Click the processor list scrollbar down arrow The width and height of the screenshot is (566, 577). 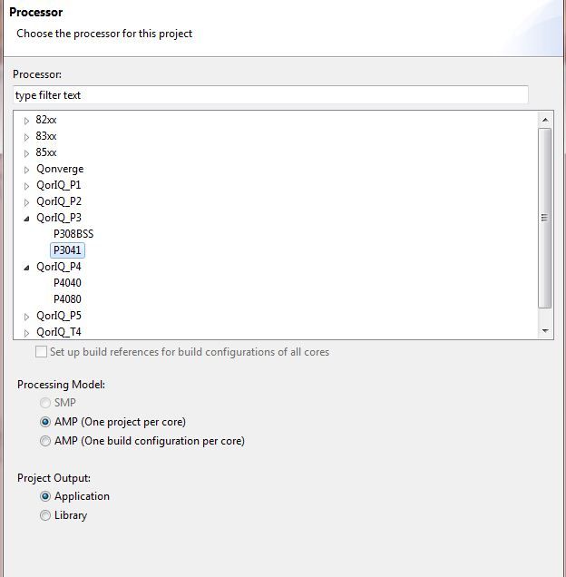545,331
